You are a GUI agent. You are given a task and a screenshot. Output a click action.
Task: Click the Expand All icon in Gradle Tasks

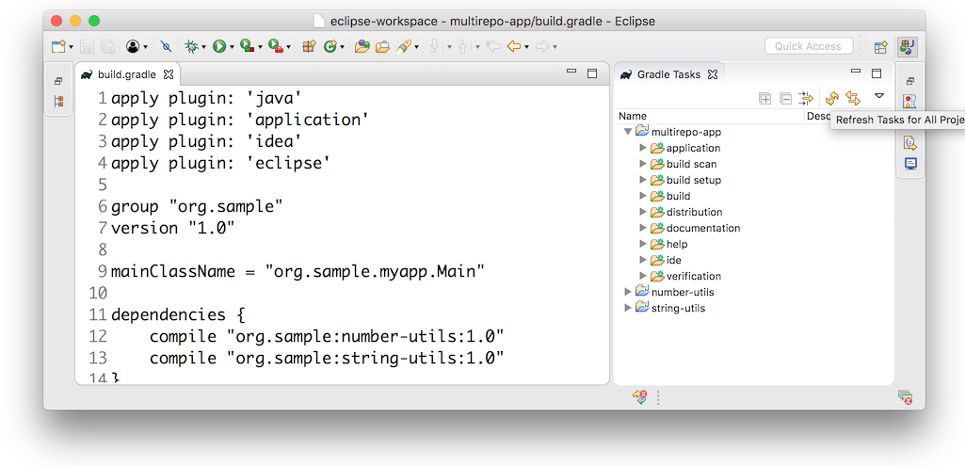pos(764,98)
